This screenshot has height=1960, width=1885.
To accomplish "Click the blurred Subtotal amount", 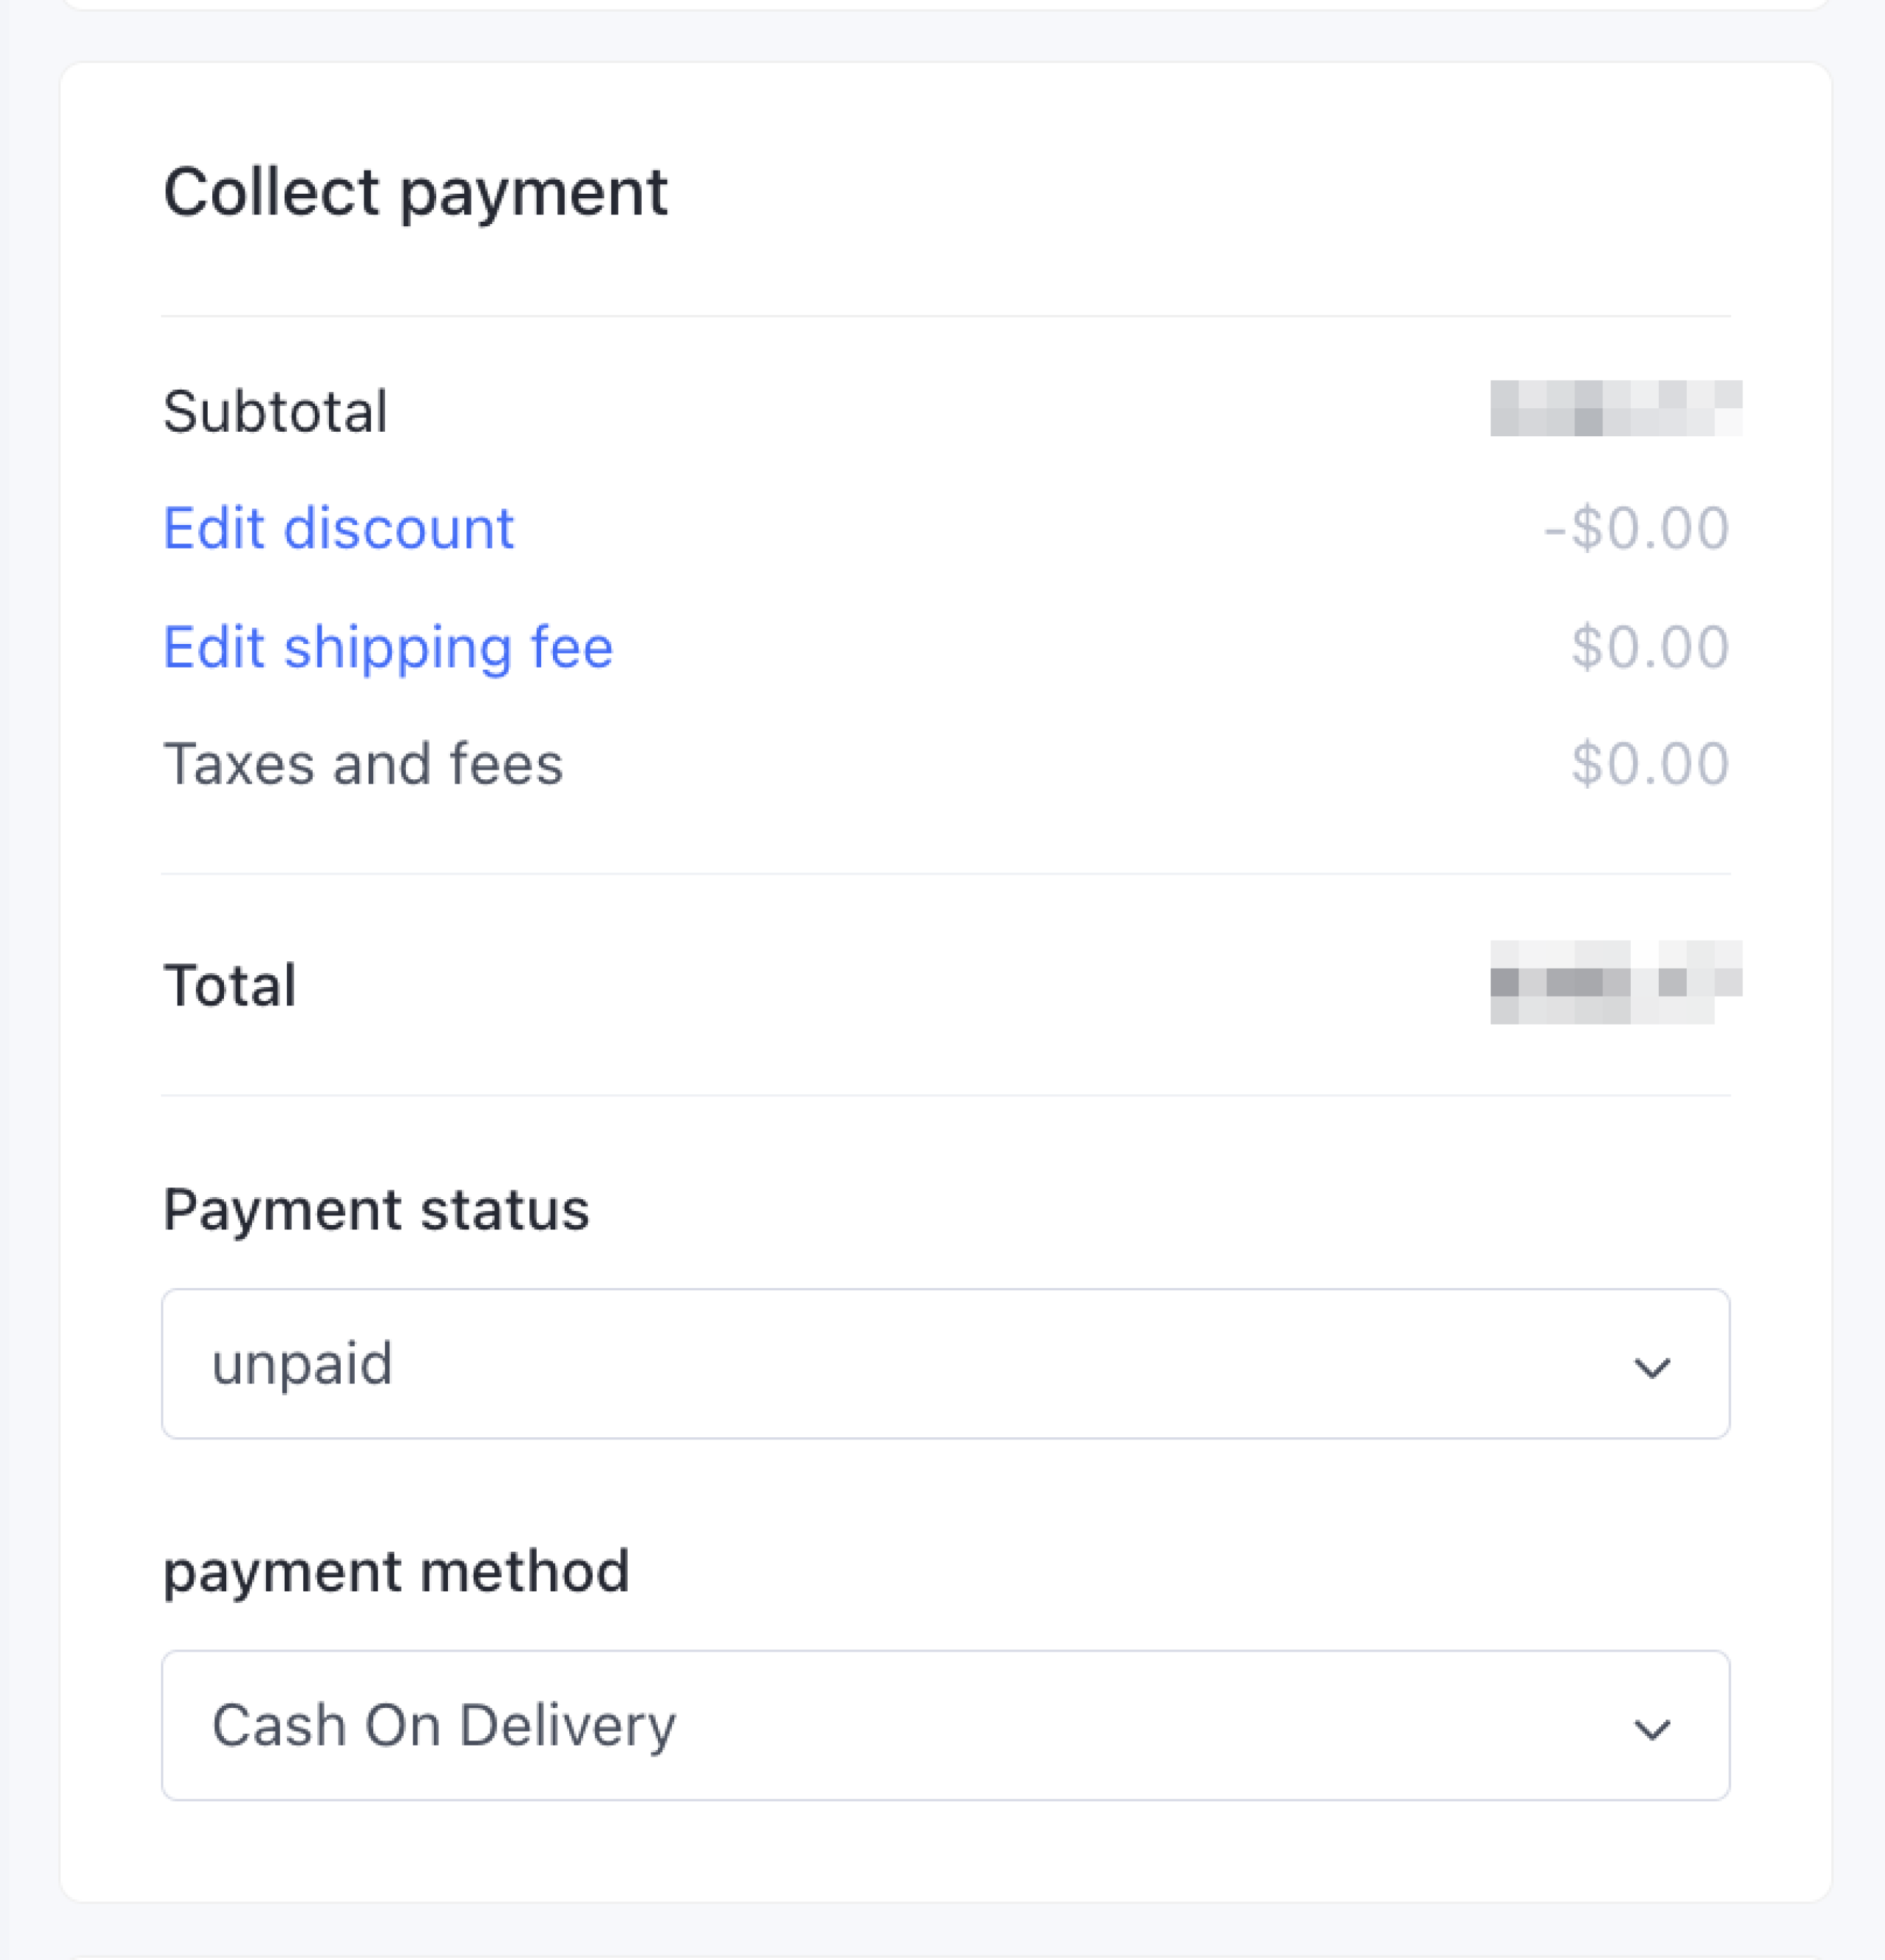I will (x=1615, y=409).
